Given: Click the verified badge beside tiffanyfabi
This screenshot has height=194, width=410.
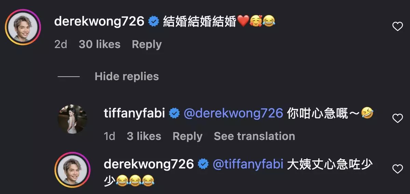Looking at the screenshot, I should [175, 114].
